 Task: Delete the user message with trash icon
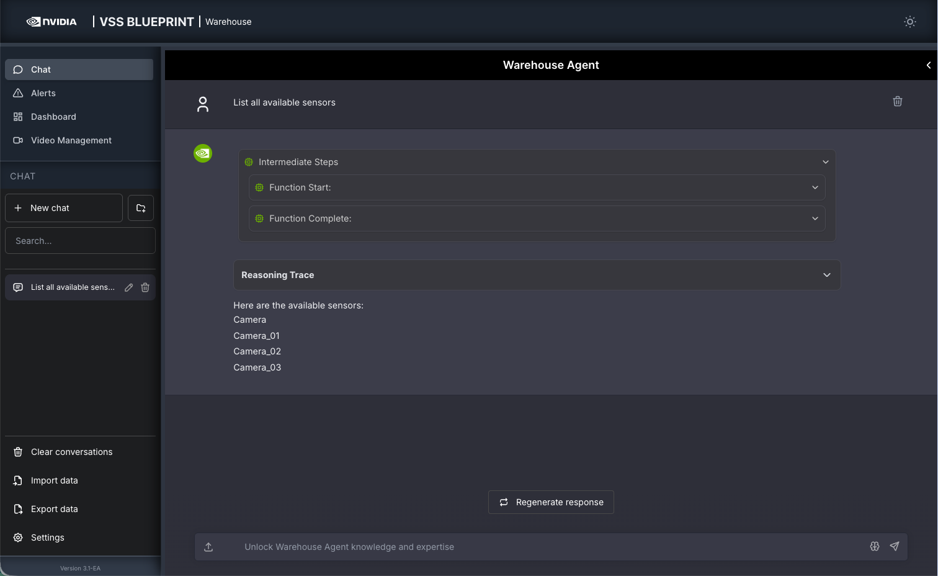[x=897, y=102]
